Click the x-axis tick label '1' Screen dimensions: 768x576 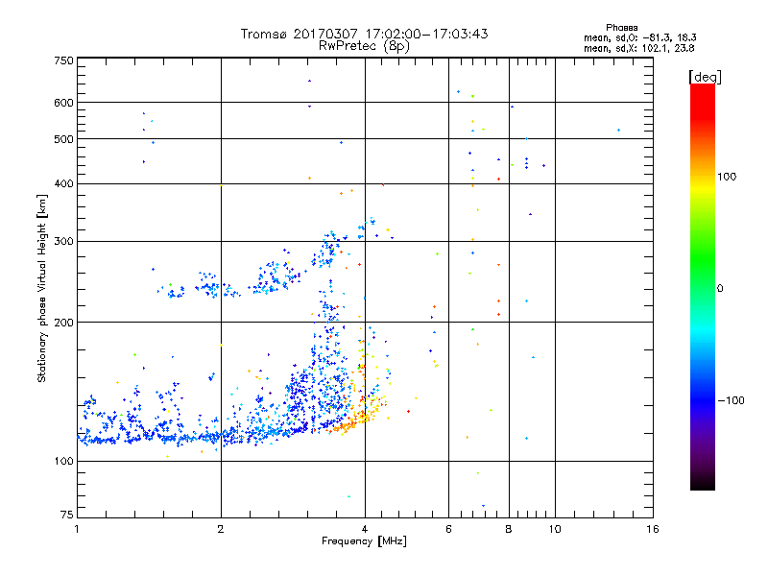point(77,529)
